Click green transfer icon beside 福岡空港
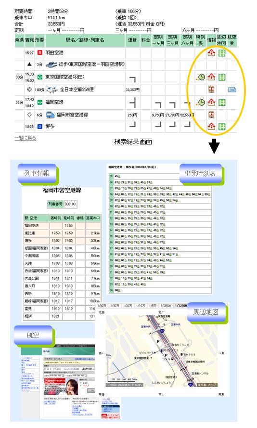The height and width of the screenshot is (428, 257). 40,103
